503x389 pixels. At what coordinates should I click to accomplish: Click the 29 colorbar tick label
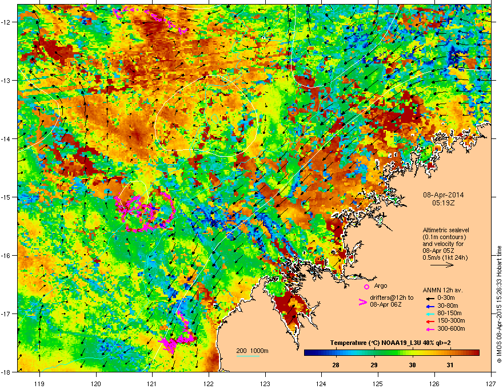374,365
